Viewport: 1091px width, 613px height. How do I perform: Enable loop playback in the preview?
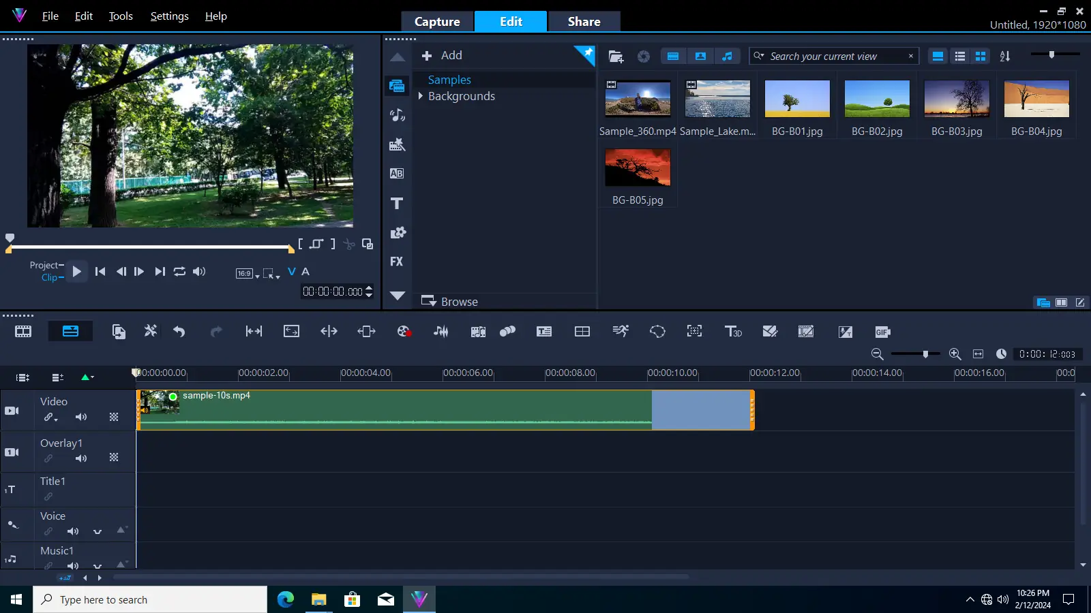click(x=179, y=271)
